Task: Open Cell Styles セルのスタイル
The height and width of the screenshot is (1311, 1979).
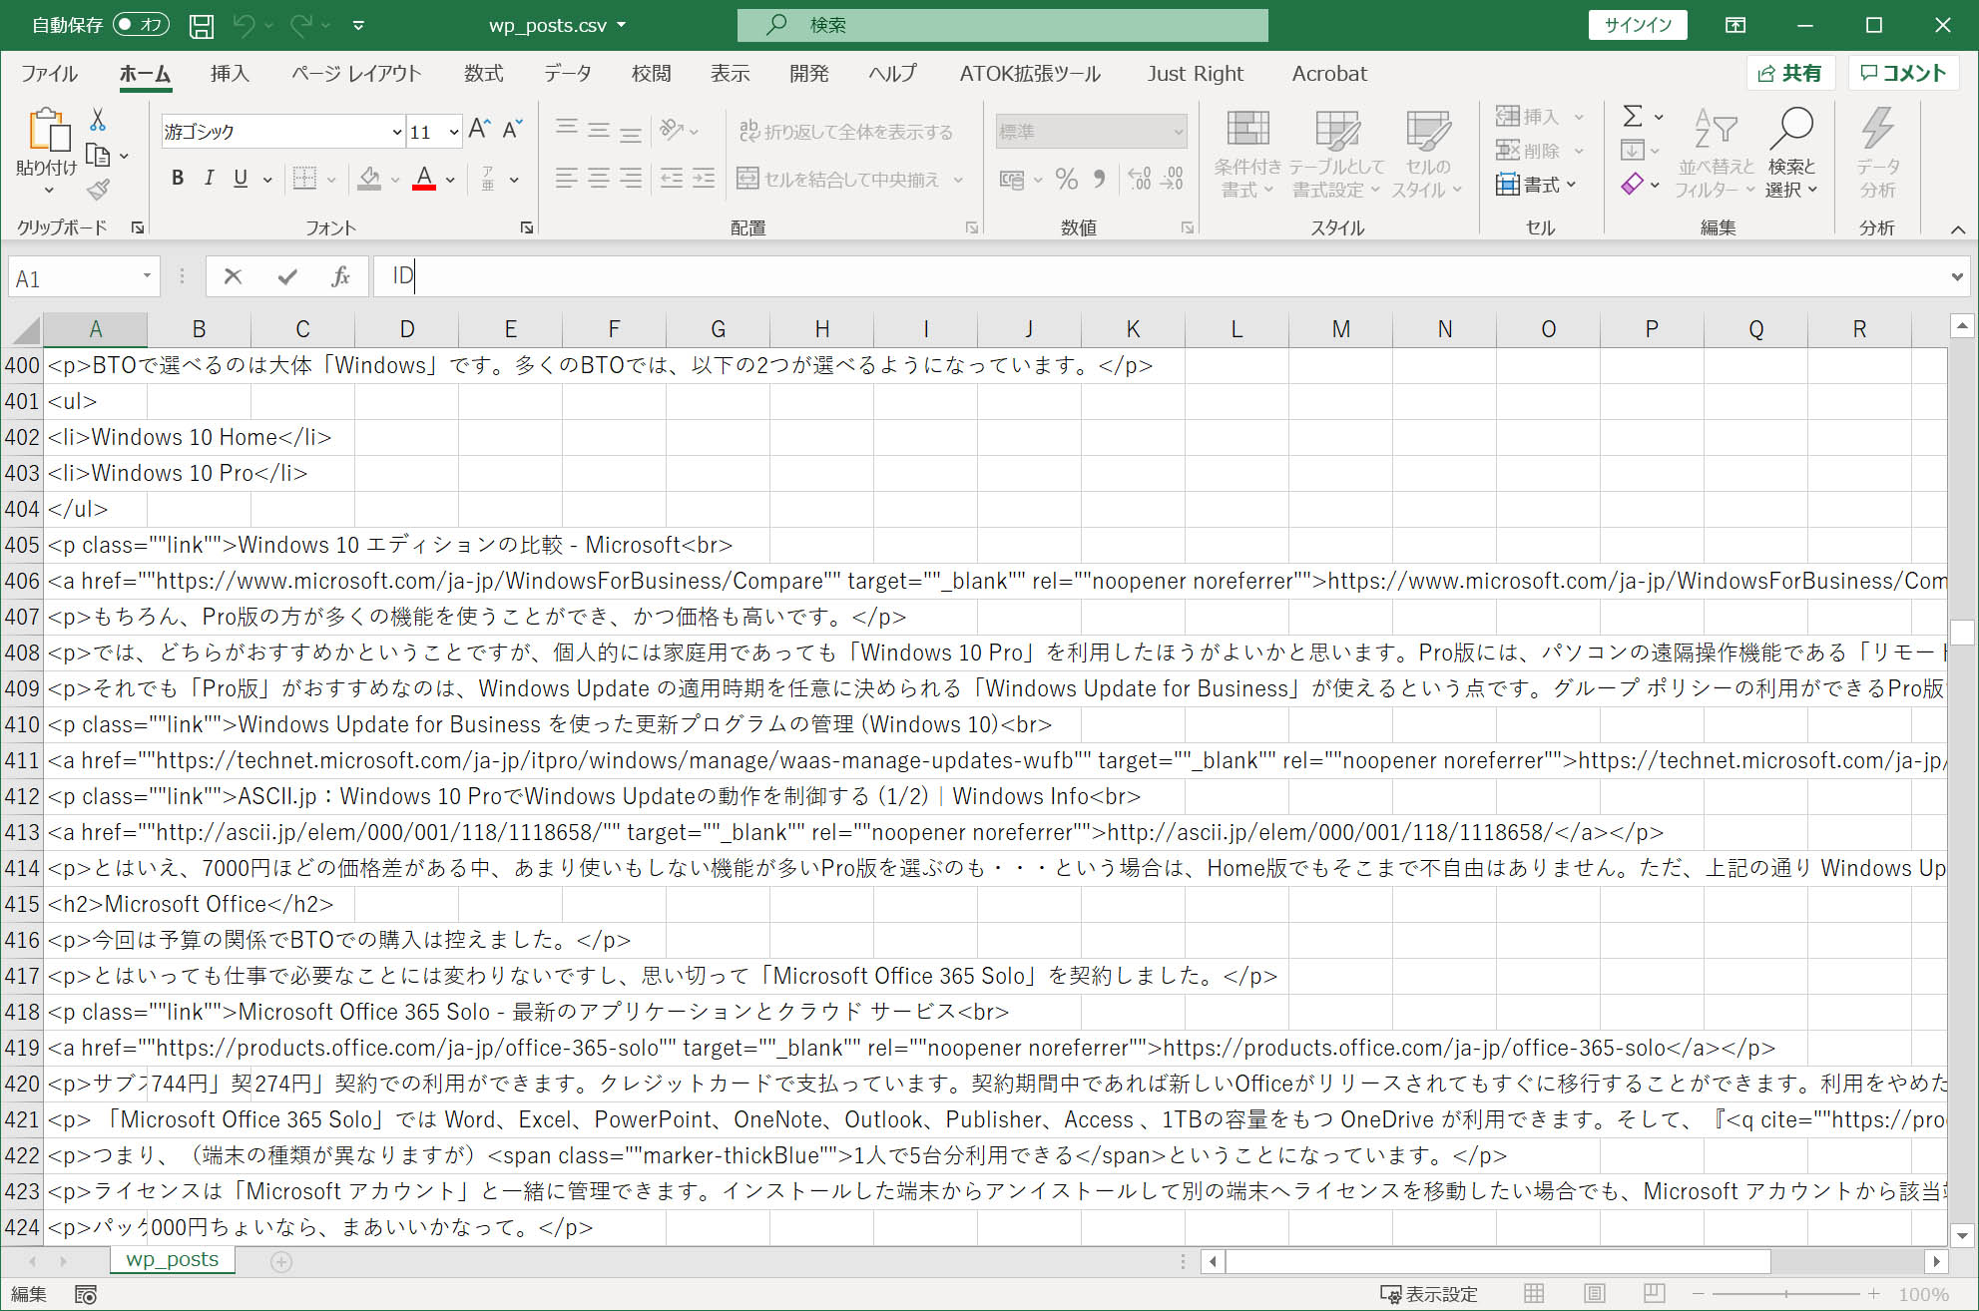Action: click(x=1427, y=154)
